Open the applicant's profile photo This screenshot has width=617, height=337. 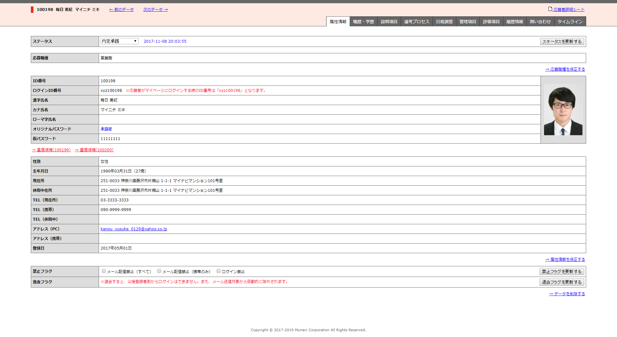[x=563, y=110]
